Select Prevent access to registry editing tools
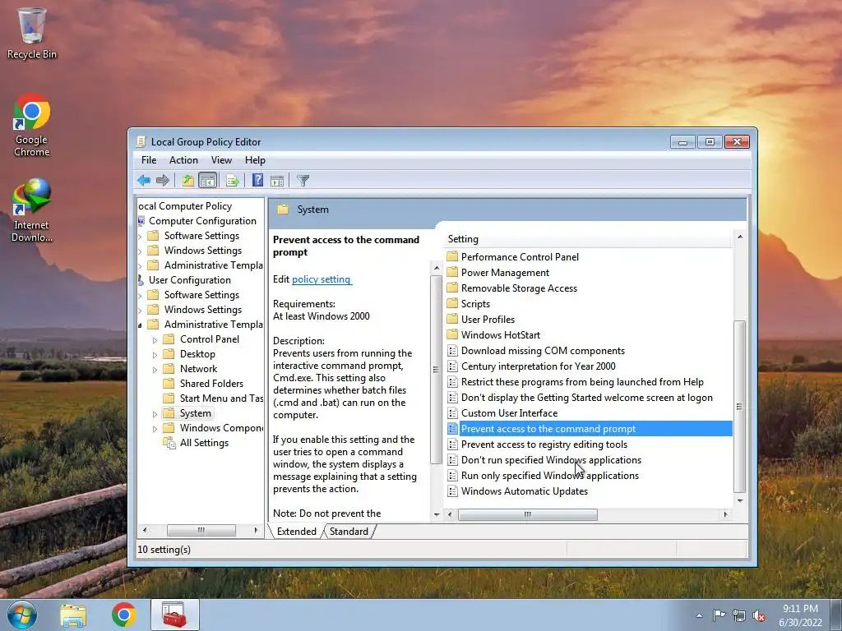The height and width of the screenshot is (631, 842). point(544,444)
